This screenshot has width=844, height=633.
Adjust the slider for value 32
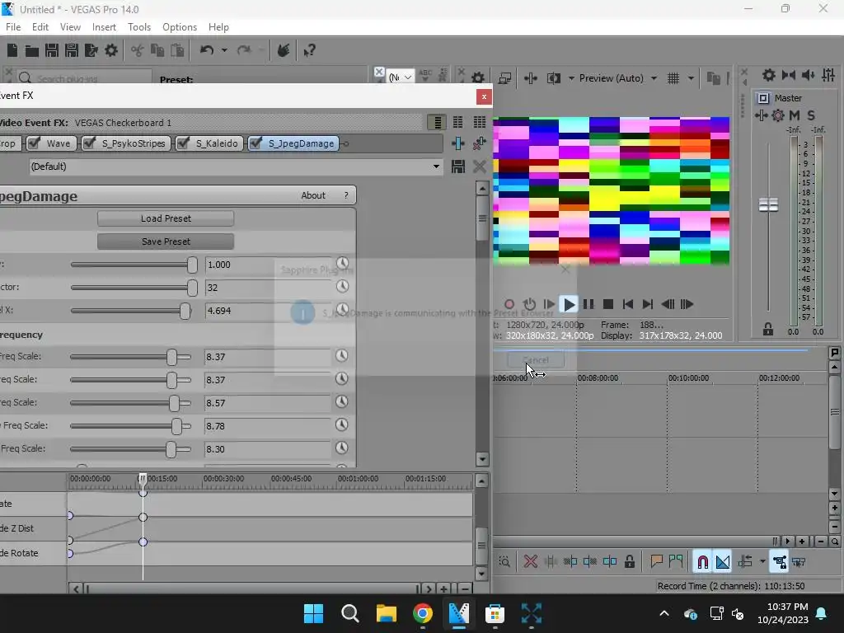click(x=192, y=288)
